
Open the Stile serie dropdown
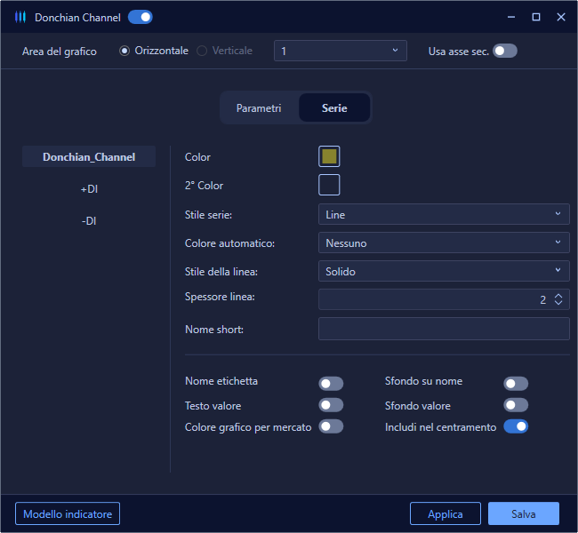(444, 214)
